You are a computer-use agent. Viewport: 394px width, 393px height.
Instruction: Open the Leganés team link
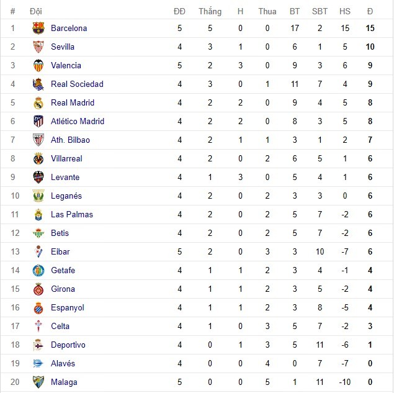point(66,196)
